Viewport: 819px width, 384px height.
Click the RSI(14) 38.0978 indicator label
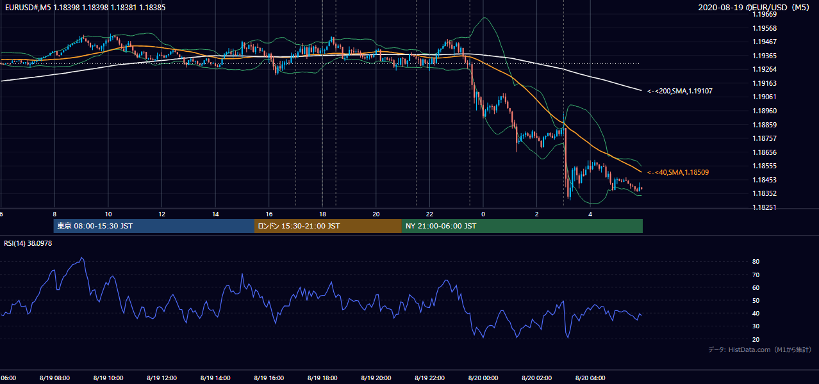click(x=28, y=243)
